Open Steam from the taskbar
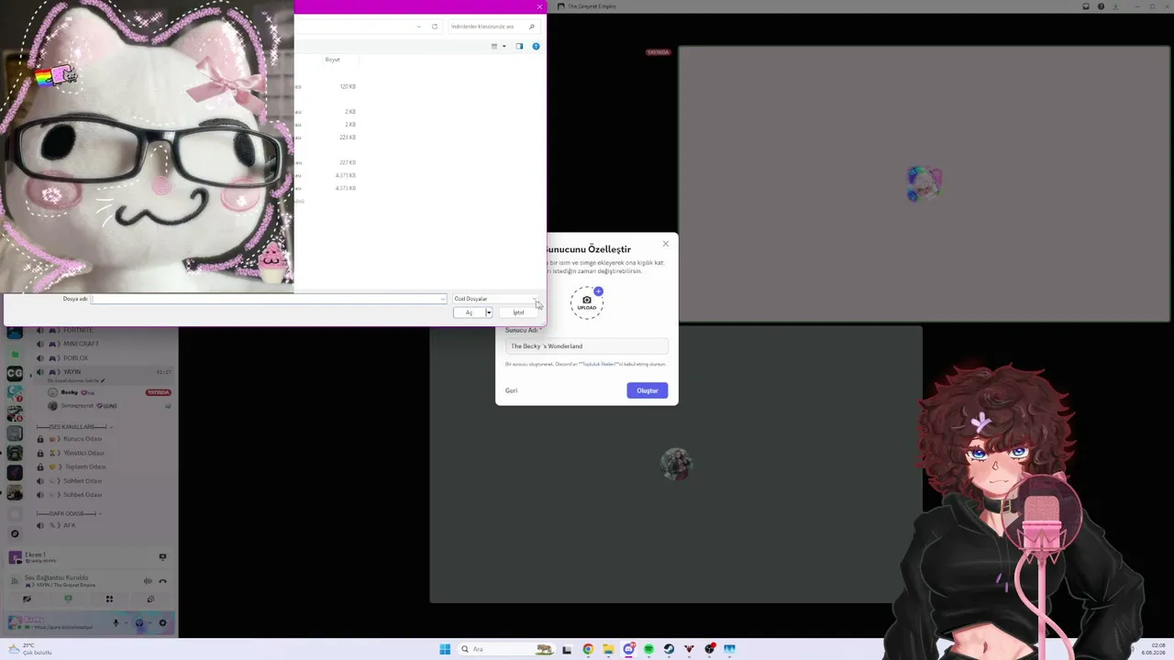The image size is (1174, 660). pos(669,649)
